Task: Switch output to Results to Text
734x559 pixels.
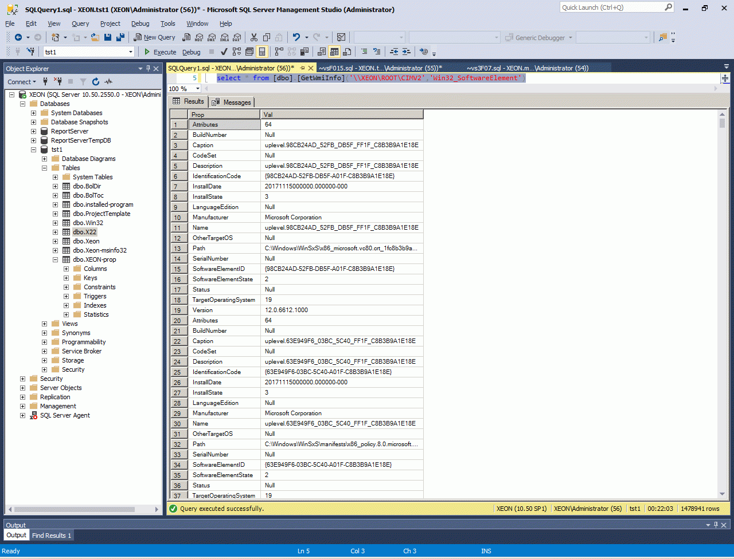Action: (322, 52)
